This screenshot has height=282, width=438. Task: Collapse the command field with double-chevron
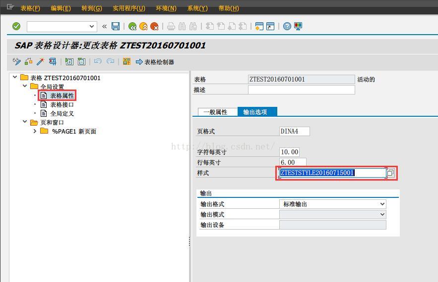click(x=105, y=27)
